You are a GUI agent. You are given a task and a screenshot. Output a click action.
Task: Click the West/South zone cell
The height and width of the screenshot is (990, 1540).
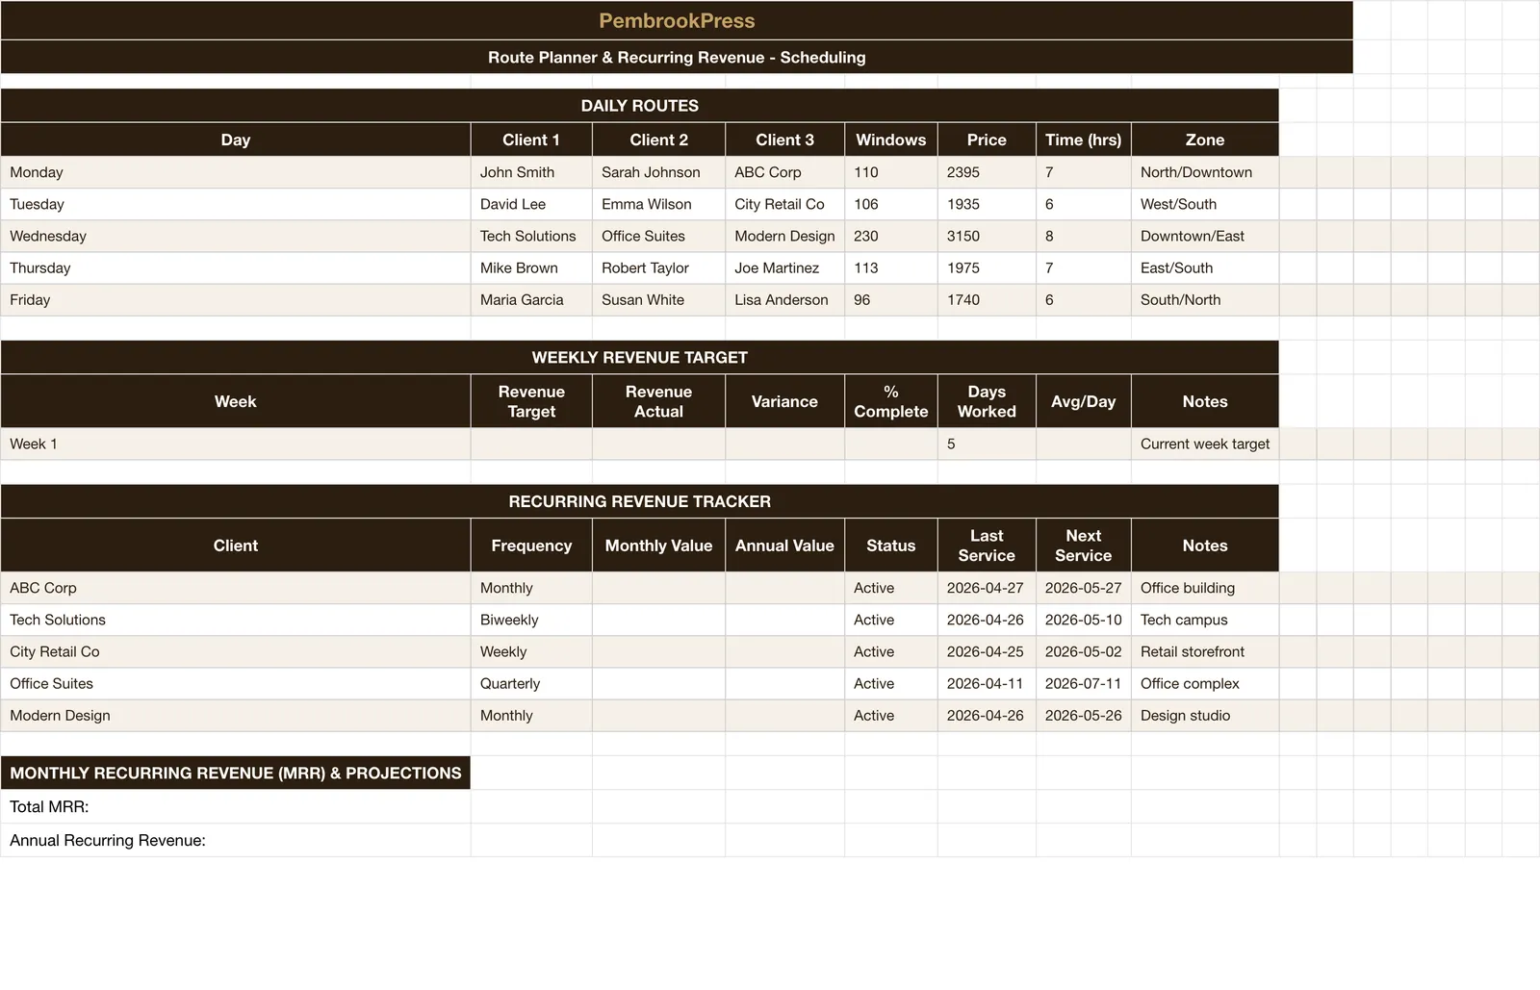point(1205,204)
